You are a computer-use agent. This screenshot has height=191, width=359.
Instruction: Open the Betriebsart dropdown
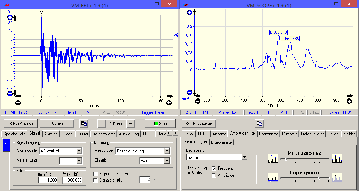coord(245,157)
